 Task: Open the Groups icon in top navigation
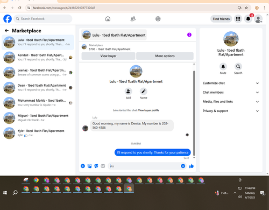coord(158,19)
